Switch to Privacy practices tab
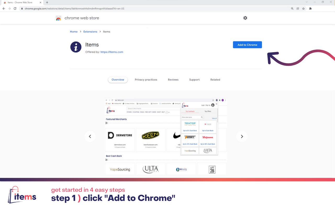Image resolution: width=335 pixels, height=209 pixels. [x=146, y=80]
